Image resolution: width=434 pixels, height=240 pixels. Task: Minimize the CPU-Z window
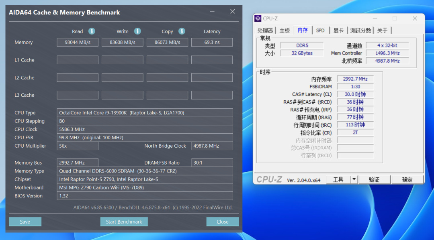(x=375, y=18)
